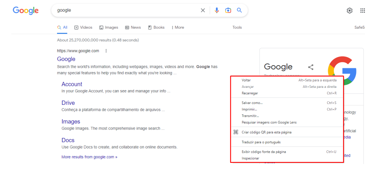The width and height of the screenshot is (371, 170).
Task: Choose 'Transmitir...' in the context menu
Action: tap(287, 116)
